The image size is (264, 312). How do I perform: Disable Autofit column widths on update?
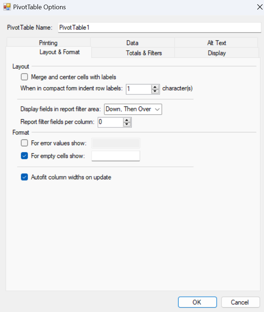[24, 177]
